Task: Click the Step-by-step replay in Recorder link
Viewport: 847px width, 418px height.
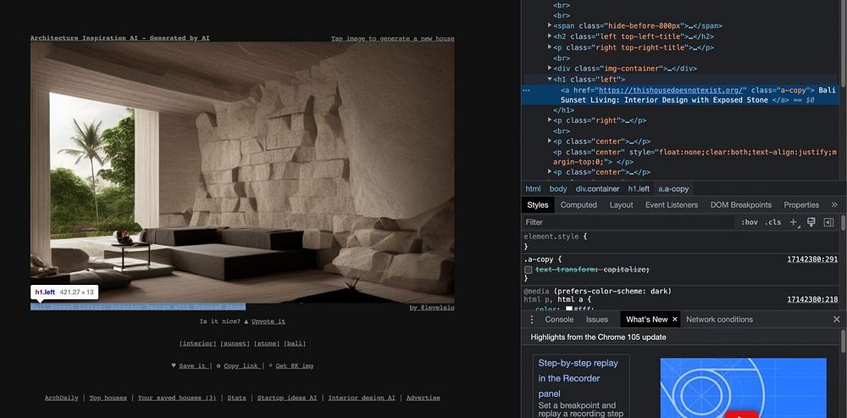Action: point(578,378)
